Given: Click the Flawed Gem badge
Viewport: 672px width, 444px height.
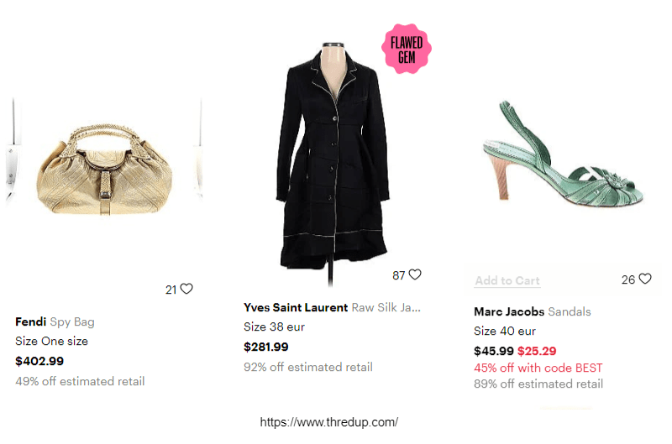Looking at the screenshot, I should [x=407, y=49].
